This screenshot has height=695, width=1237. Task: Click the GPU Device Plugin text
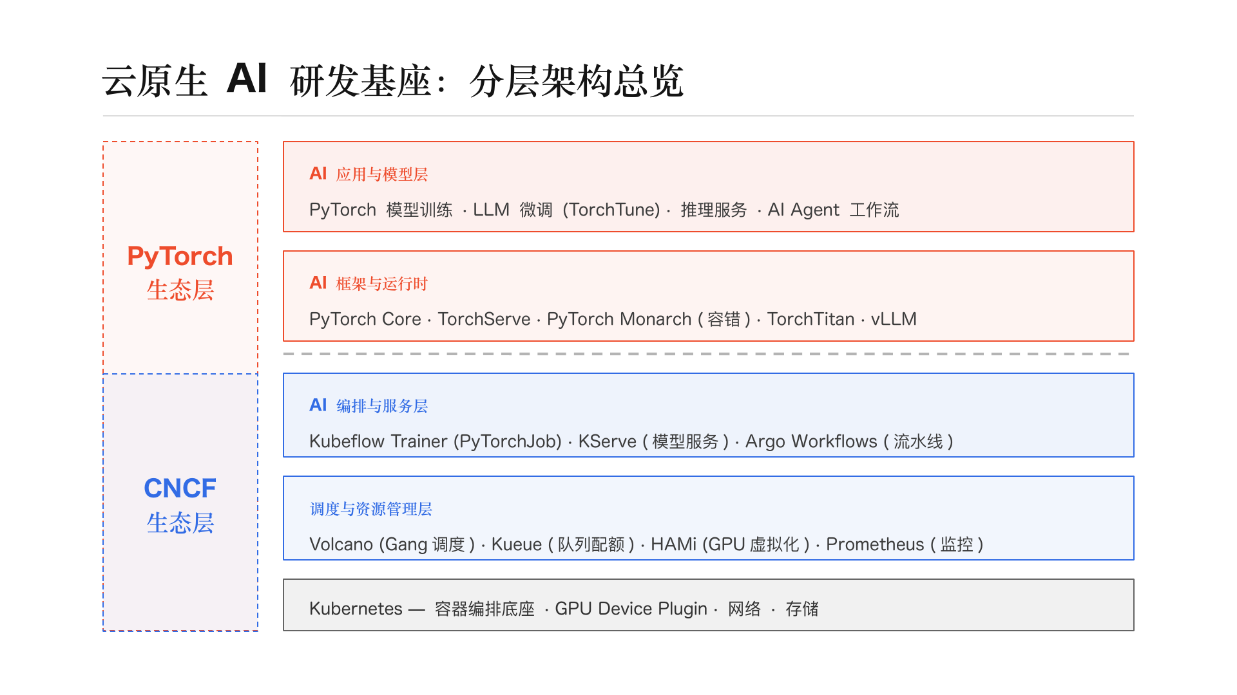pos(631,609)
